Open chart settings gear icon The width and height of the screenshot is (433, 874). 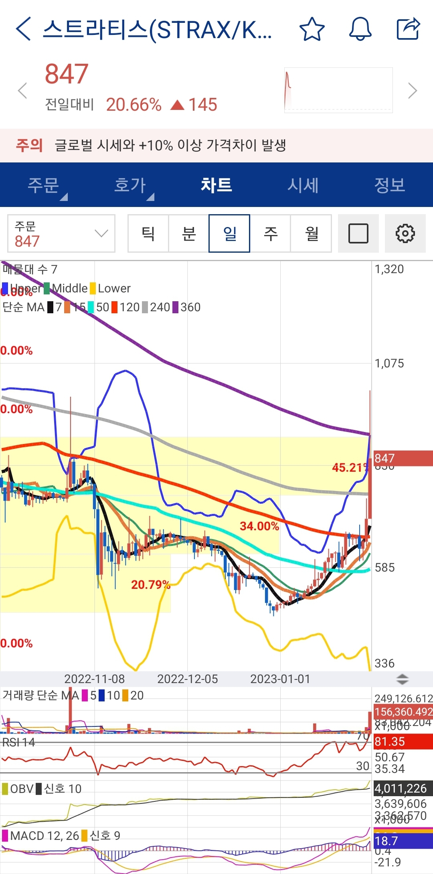(405, 233)
